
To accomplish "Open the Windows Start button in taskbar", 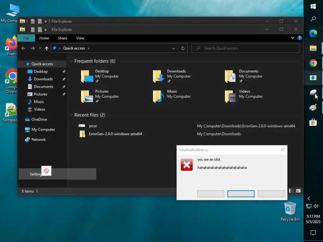I will pyautogui.click(x=313, y=6).
